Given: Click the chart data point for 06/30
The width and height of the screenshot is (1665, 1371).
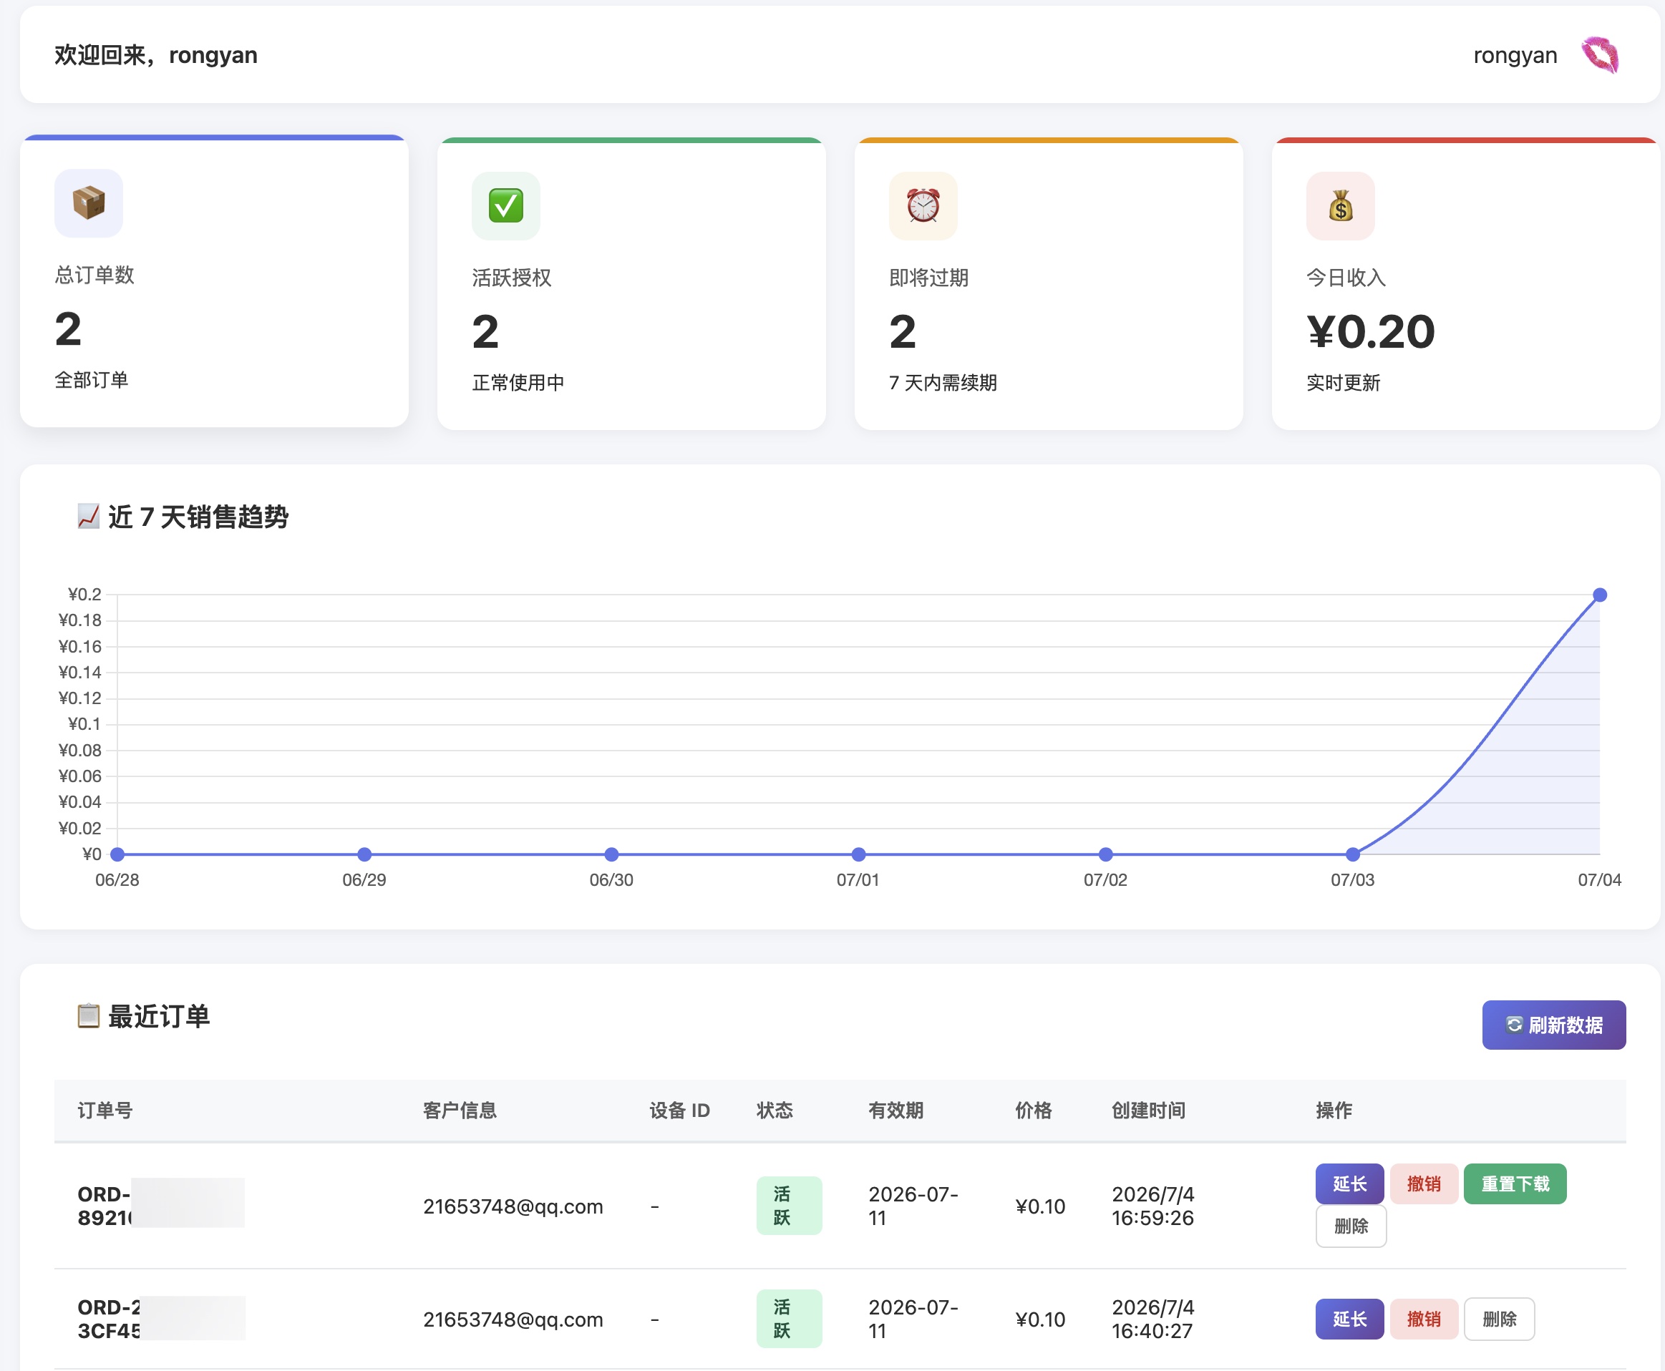Looking at the screenshot, I should pos(611,854).
